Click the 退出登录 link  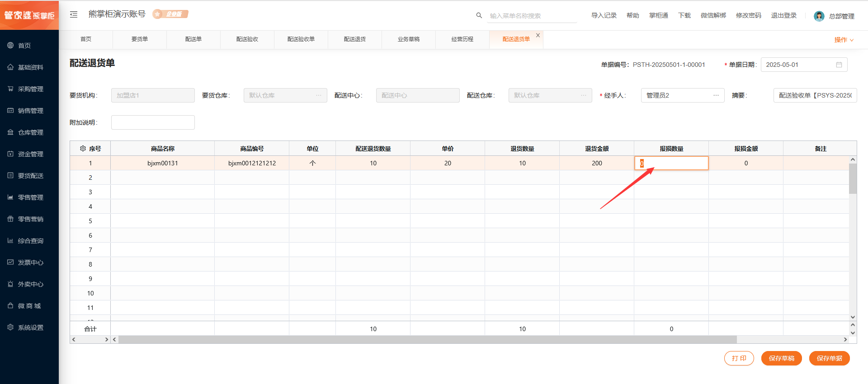(784, 15)
